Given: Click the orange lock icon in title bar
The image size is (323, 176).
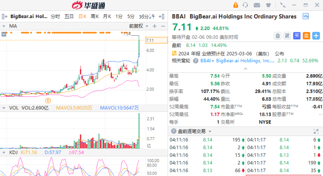Looking at the screenshot, I should pyautogui.click(x=236, y=5).
